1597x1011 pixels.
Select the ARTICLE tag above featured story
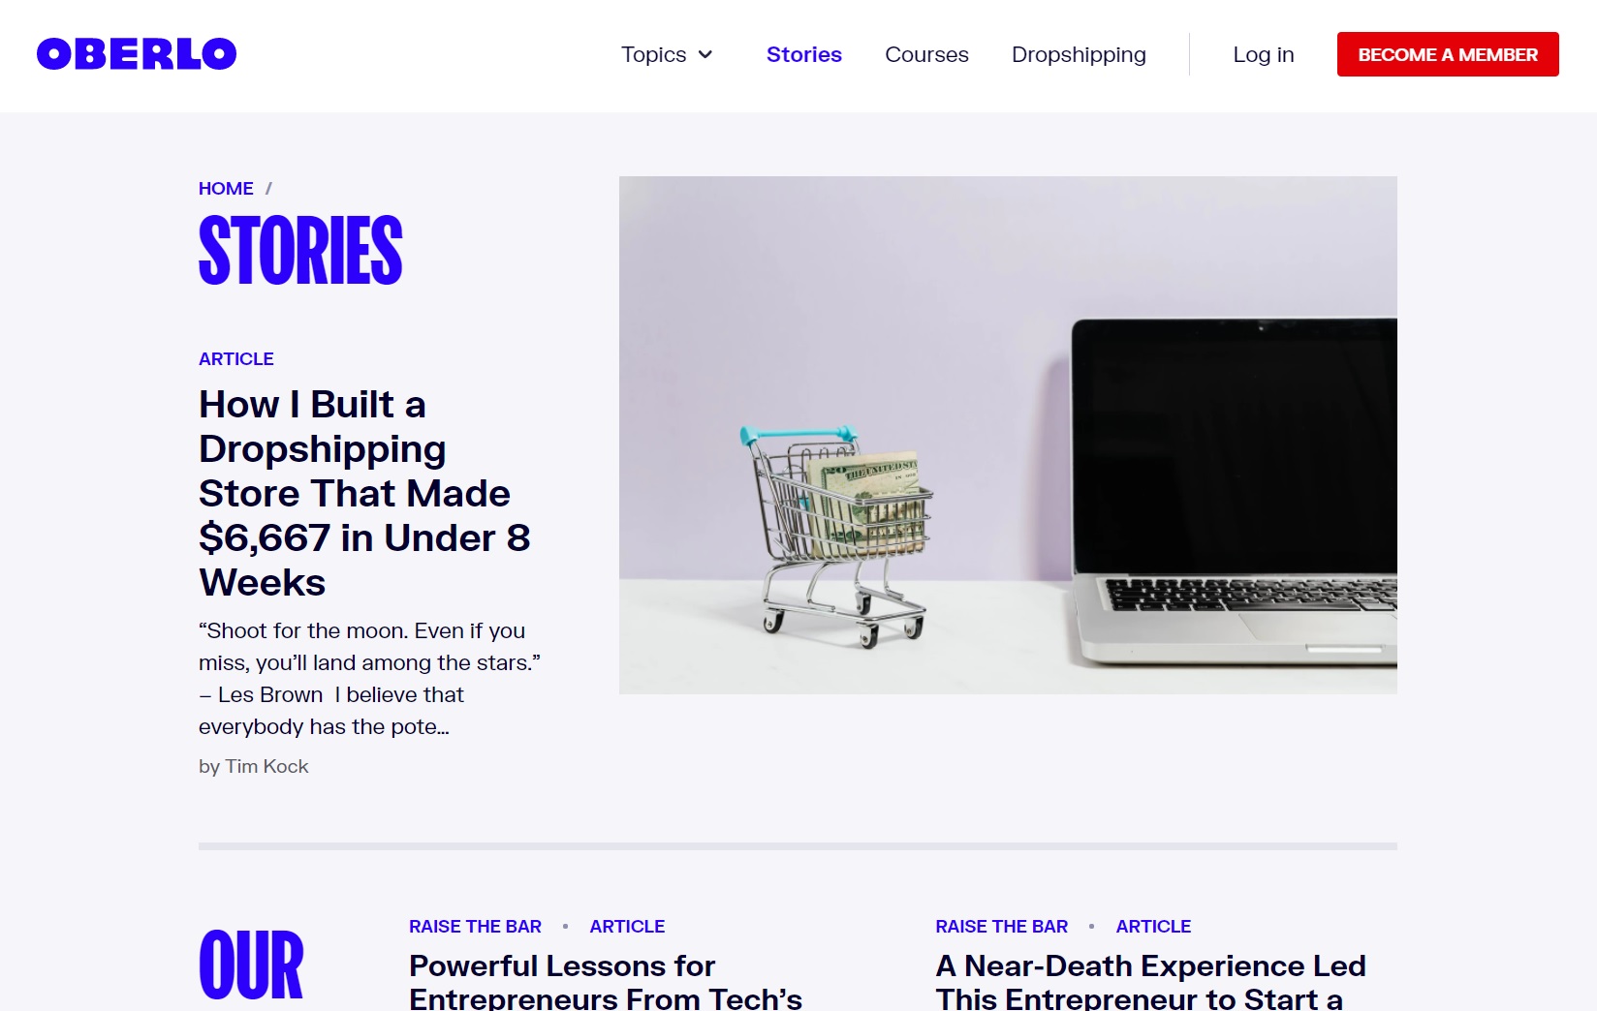(x=236, y=359)
